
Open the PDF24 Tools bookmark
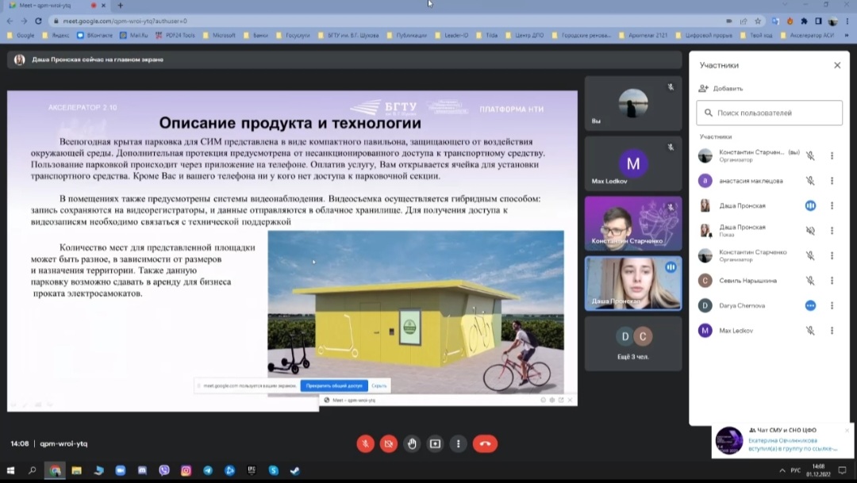175,35
